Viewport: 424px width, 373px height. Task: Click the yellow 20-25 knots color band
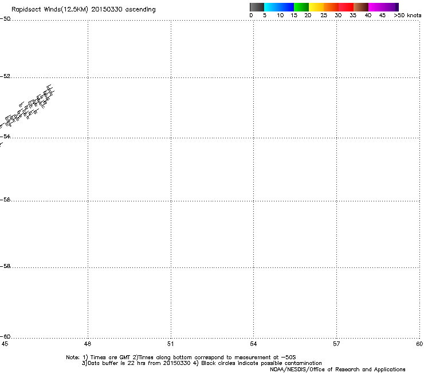[x=316, y=7]
